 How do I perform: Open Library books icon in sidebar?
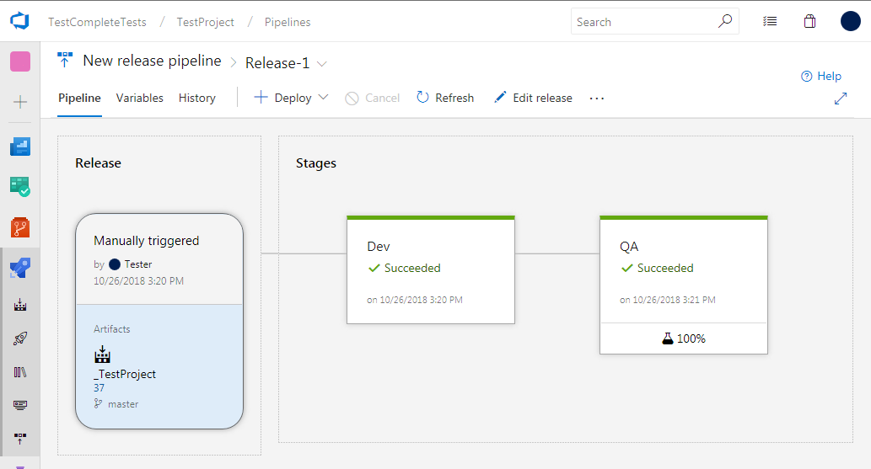(x=20, y=372)
